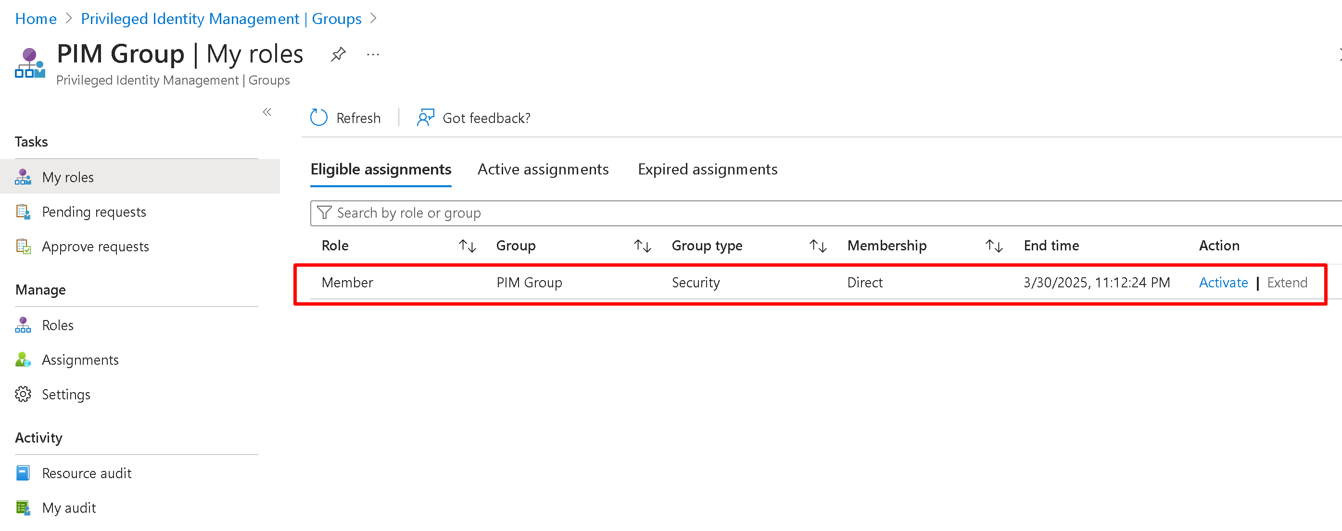
Task: View Resource audit activity
Action: [87, 473]
